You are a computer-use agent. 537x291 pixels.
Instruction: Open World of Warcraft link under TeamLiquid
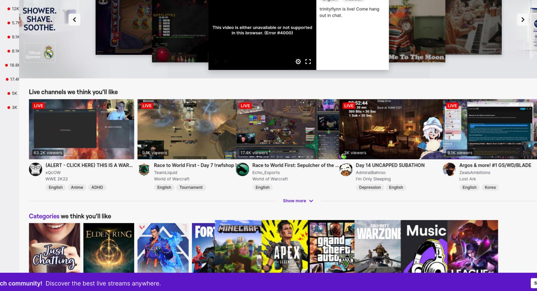tap(172, 179)
